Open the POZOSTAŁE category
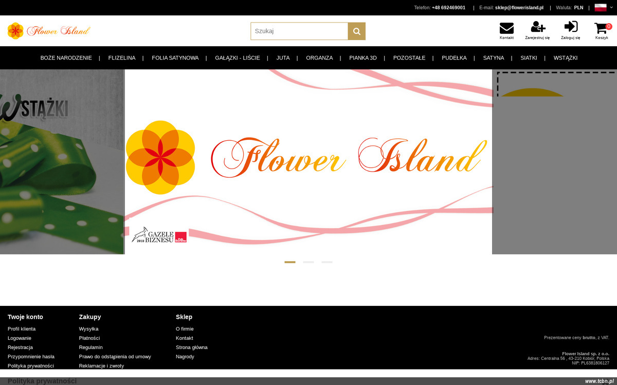 [409, 58]
